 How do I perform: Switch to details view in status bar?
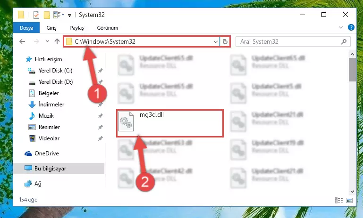pyautogui.click(x=339, y=200)
